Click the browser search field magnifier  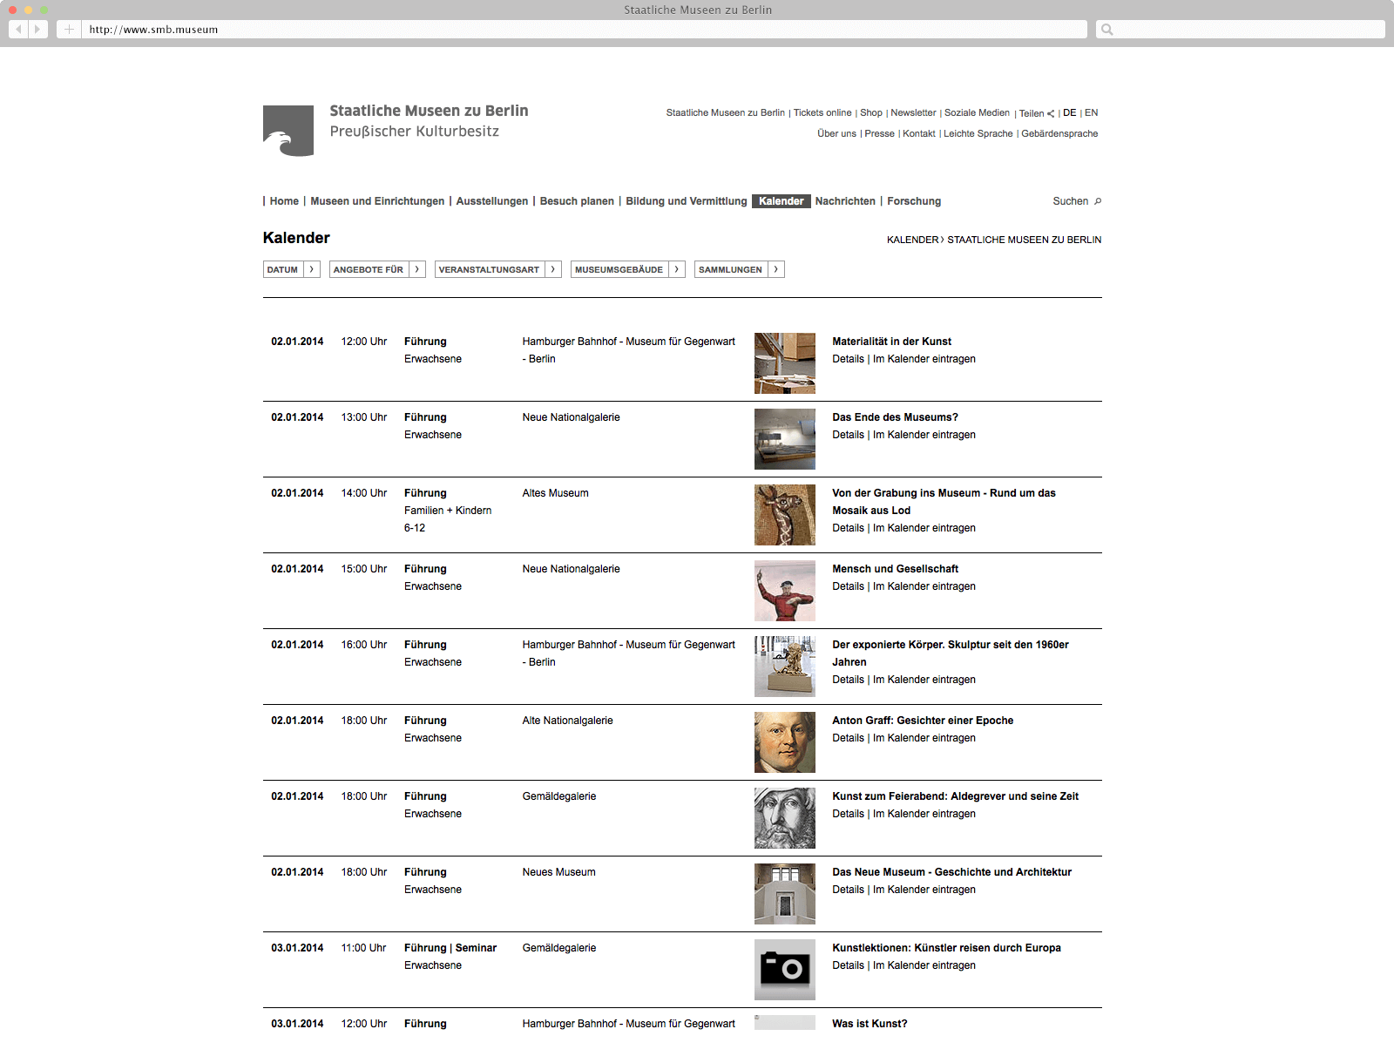pos(1107,30)
